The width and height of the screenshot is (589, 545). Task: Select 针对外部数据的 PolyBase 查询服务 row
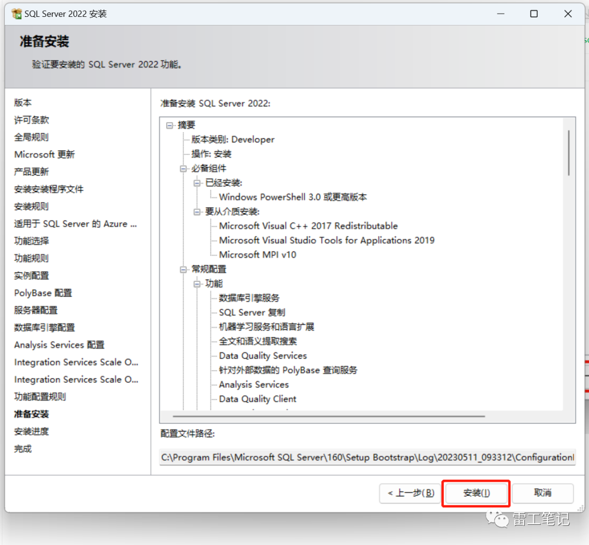click(288, 370)
